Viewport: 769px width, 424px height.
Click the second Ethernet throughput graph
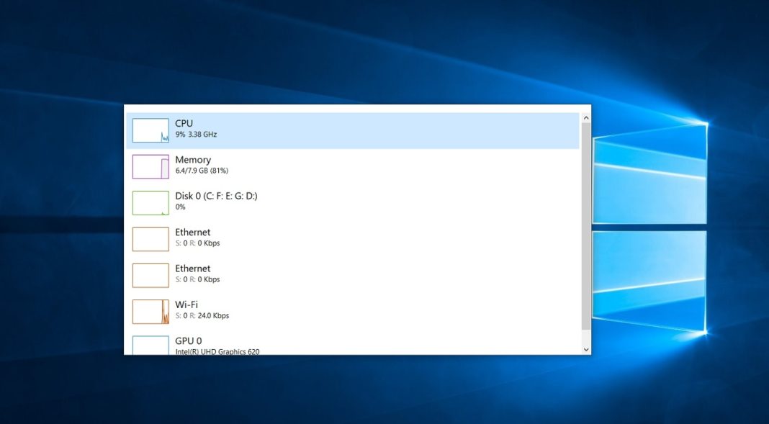click(150, 274)
